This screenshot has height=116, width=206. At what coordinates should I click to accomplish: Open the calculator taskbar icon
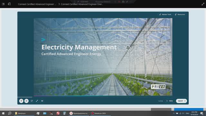point(64,113)
